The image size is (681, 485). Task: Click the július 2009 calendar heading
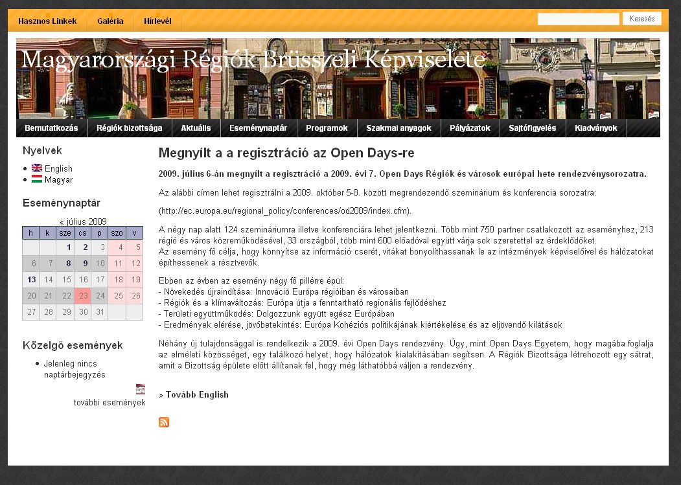coord(86,221)
